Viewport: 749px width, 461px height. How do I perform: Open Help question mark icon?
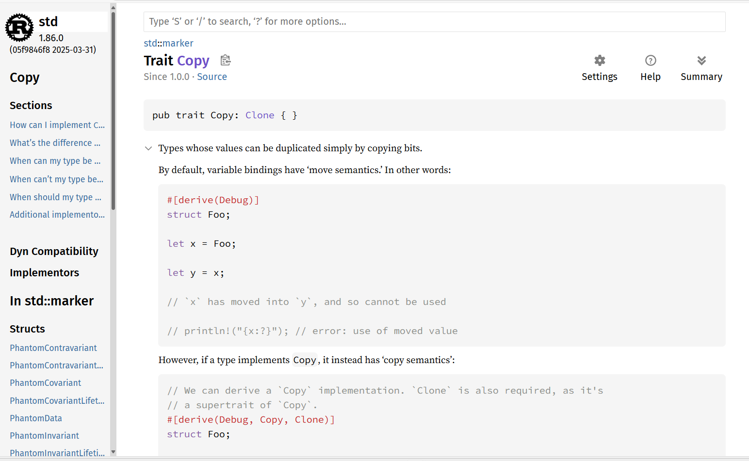pyautogui.click(x=651, y=61)
